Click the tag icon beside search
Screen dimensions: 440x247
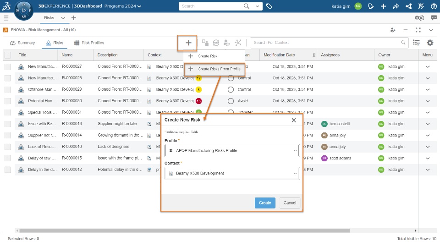(269, 6)
